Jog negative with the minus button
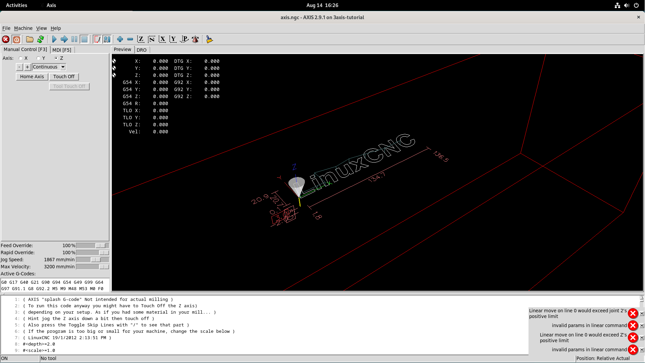Screen dimensions: 645x363 tap(19, 67)
